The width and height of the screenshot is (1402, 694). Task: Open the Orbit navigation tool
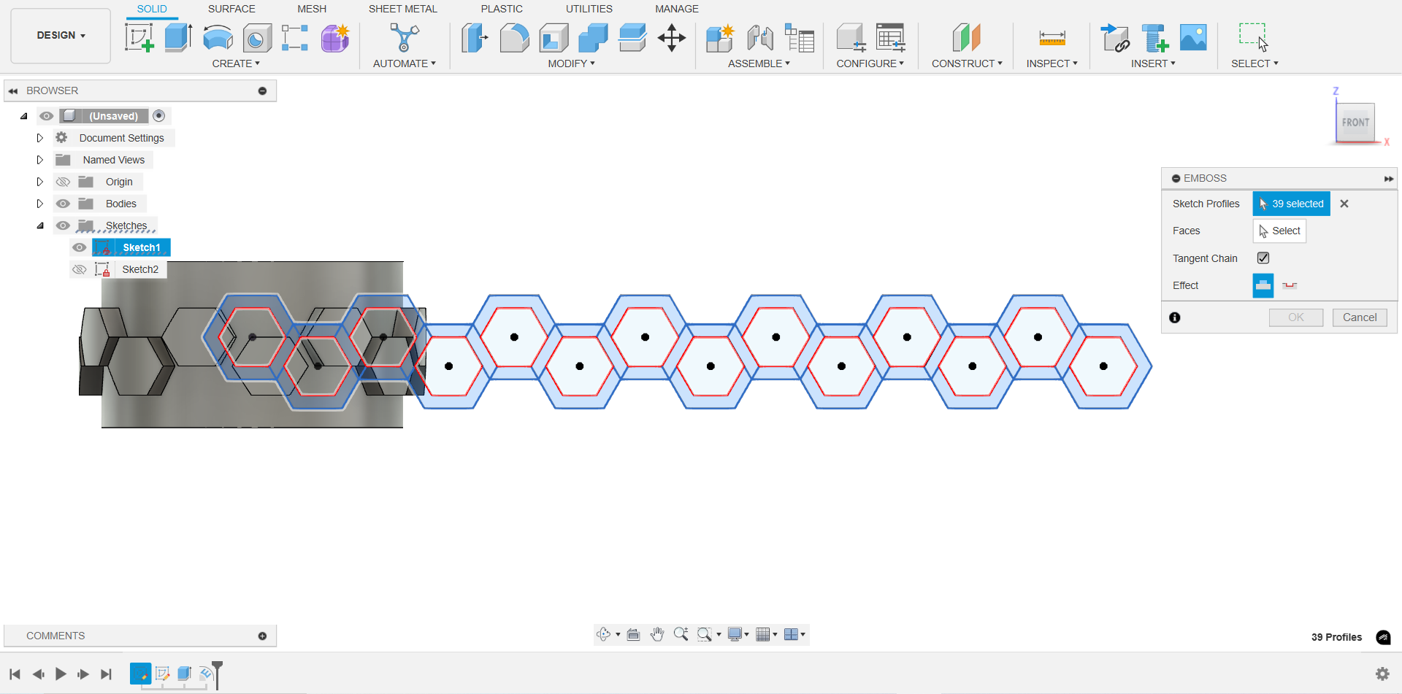(x=603, y=634)
